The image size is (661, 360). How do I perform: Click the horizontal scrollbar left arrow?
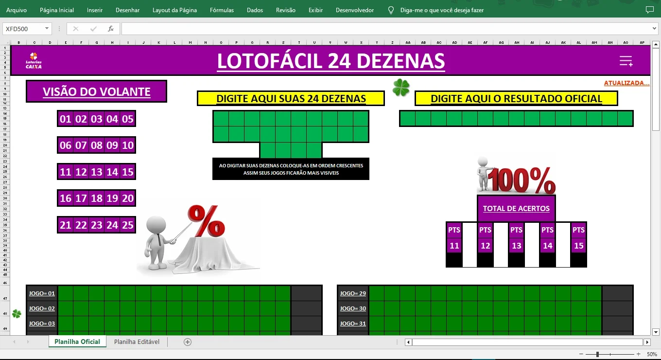[x=409, y=342]
